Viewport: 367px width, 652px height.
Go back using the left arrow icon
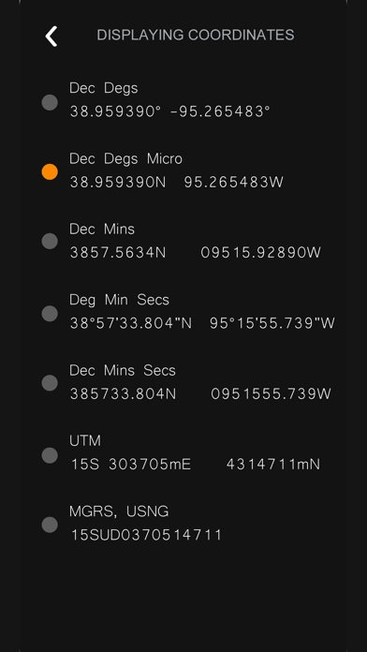coord(51,37)
